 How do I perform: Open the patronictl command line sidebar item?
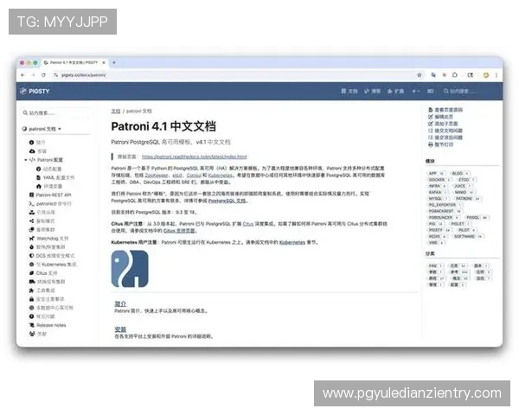coord(50,203)
